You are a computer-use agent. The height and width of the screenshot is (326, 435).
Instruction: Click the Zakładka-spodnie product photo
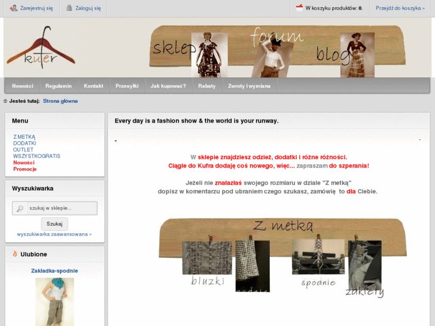tap(54, 302)
